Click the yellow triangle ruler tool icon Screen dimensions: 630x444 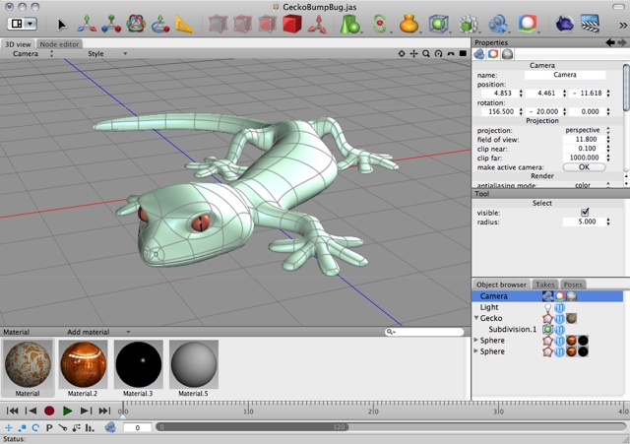pyautogui.click(x=185, y=24)
